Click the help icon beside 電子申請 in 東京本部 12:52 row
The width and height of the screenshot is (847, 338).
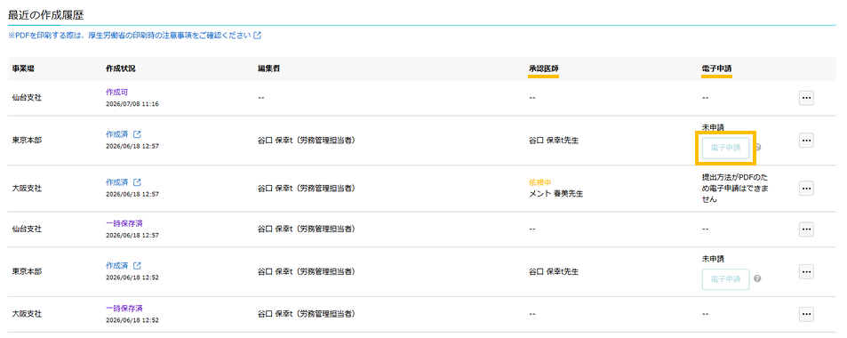[758, 279]
